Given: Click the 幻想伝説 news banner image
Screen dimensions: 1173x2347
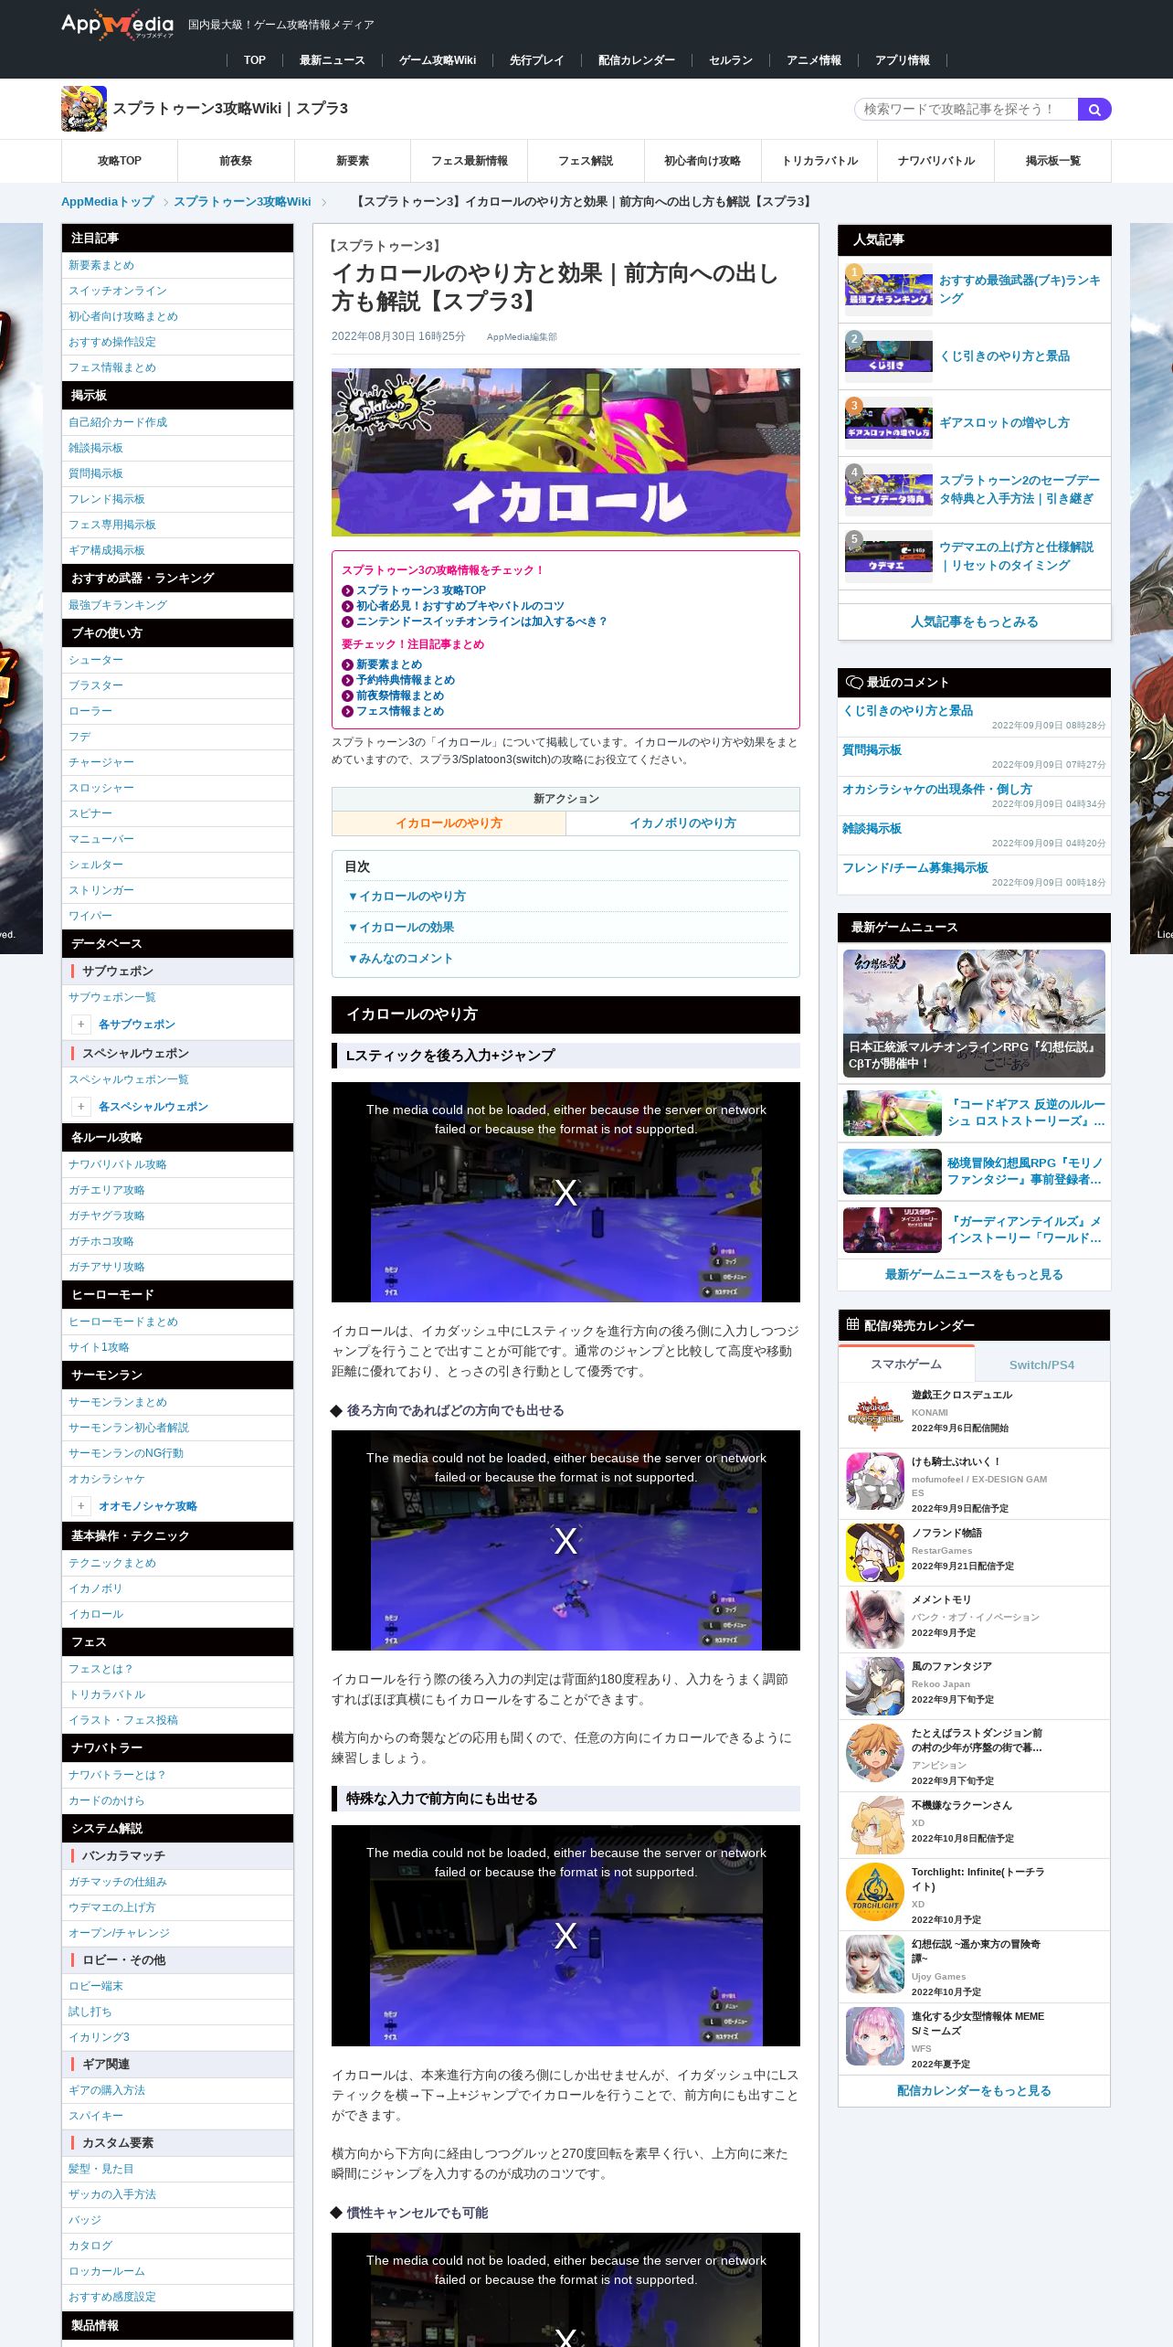Looking at the screenshot, I should coord(974,1013).
